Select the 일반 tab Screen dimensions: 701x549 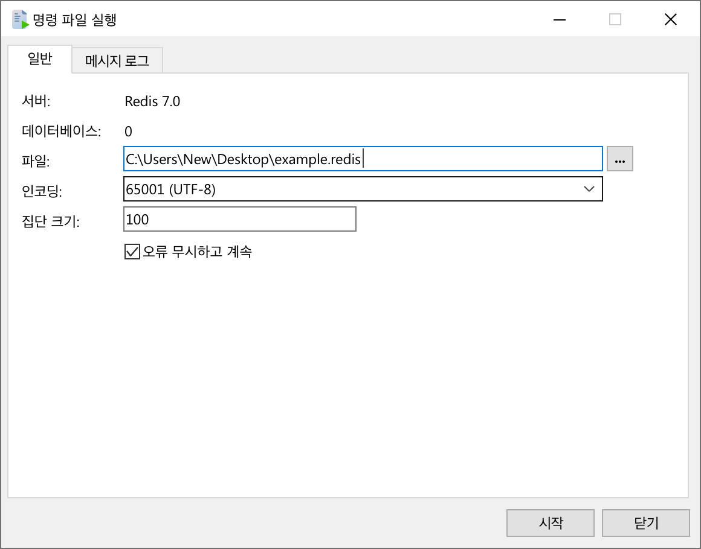coord(39,60)
